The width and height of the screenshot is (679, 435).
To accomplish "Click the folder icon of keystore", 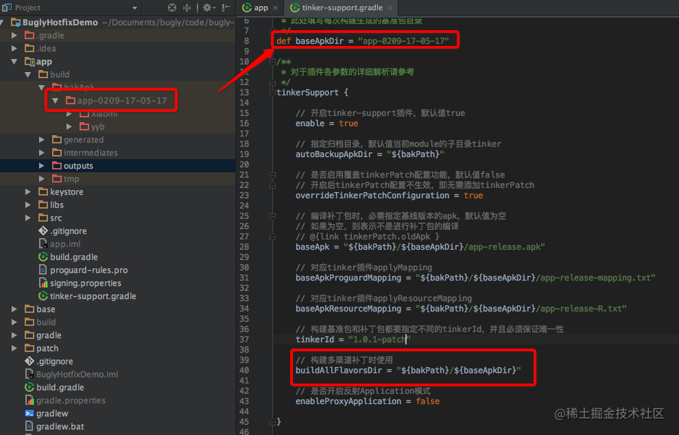I will [x=43, y=191].
